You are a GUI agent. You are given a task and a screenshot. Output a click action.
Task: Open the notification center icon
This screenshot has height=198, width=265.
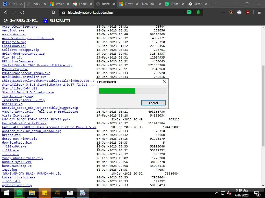pos(257,193)
